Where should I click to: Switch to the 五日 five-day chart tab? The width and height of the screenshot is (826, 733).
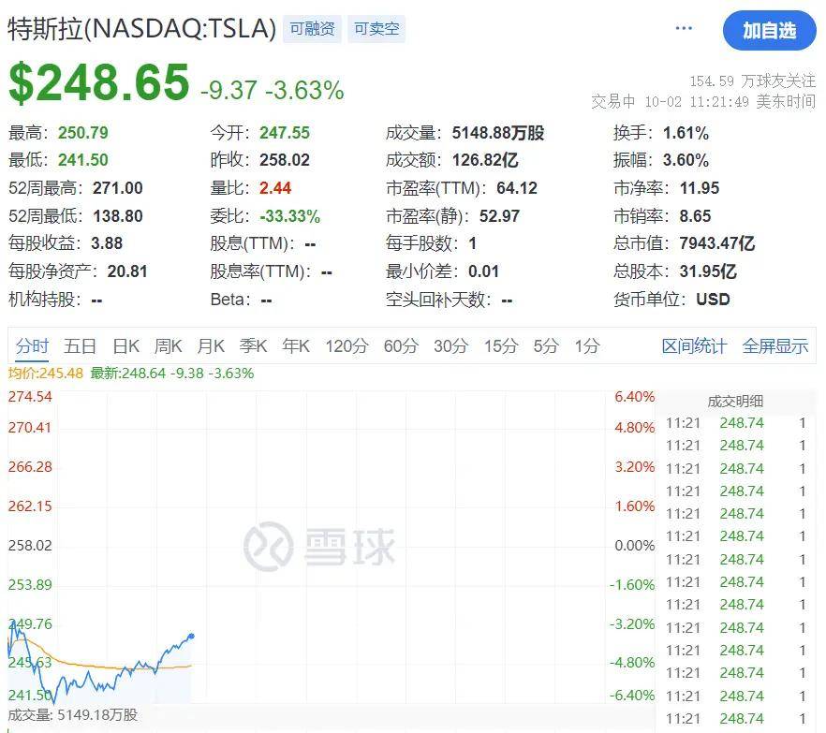pos(81,345)
